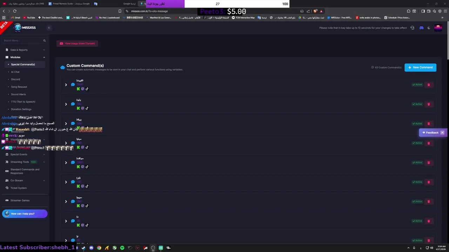Open the TCM Interactive Map bookmark

(x=243, y=17)
